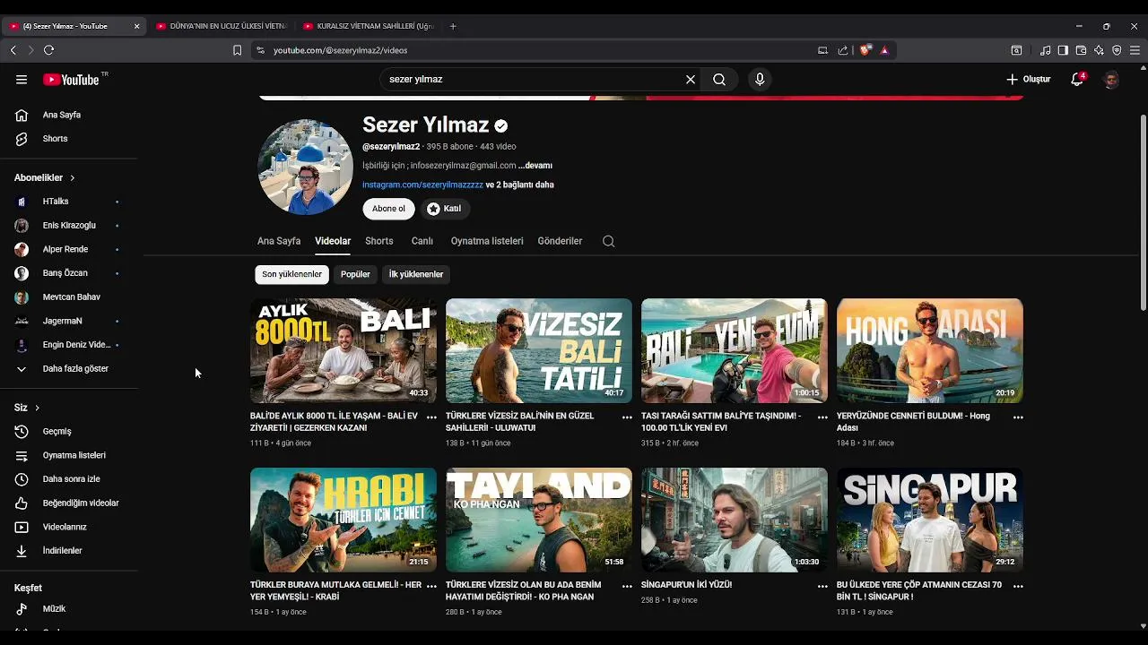Expand the Siz section chevron
The height and width of the screenshot is (645, 1148).
(37, 408)
